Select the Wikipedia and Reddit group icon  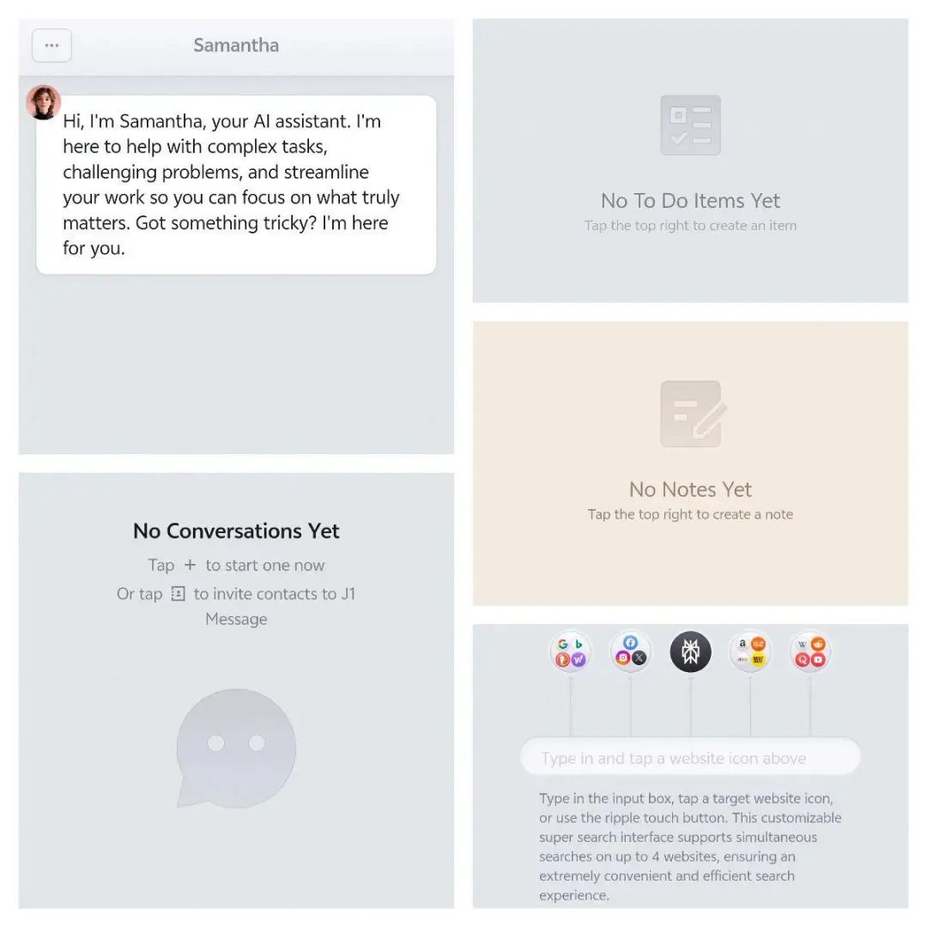[x=810, y=652]
